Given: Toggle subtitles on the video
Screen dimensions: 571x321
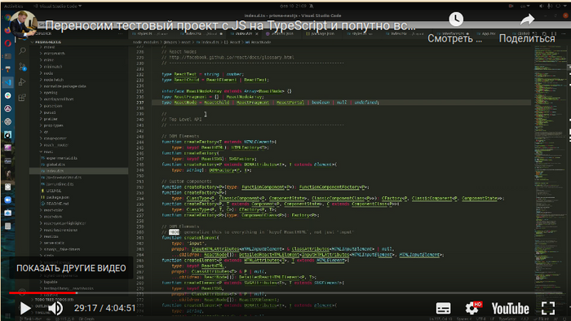Looking at the screenshot, I should 443,308.
